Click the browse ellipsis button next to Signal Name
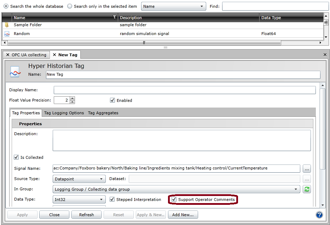The image size is (330, 225). click(x=307, y=168)
